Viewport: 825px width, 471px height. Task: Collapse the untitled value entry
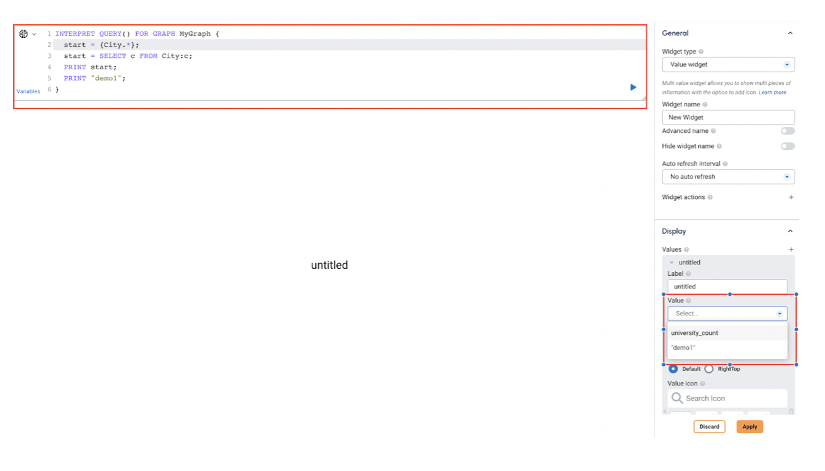click(x=673, y=262)
